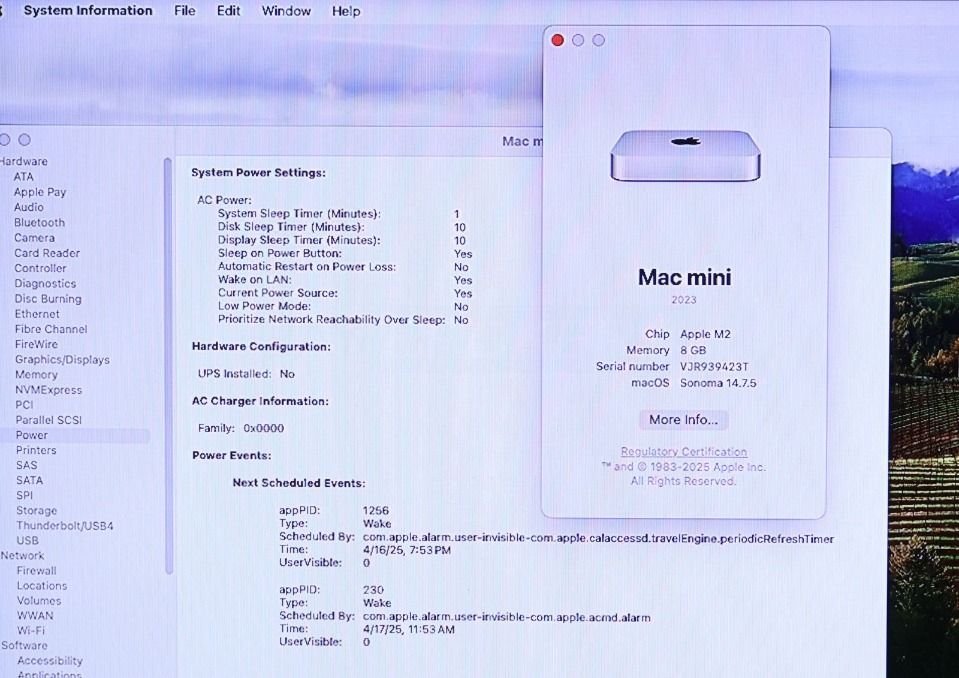Select Card Reader in the sidebar
The image size is (959, 678).
[47, 253]
